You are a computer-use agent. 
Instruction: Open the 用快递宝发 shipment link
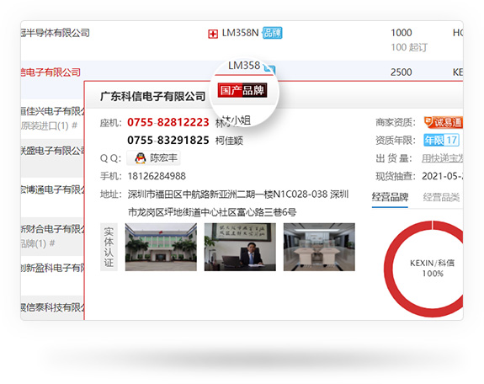442,158
